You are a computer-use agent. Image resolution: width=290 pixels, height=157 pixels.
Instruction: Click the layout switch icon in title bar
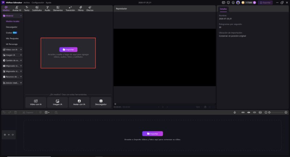point(223,3)
